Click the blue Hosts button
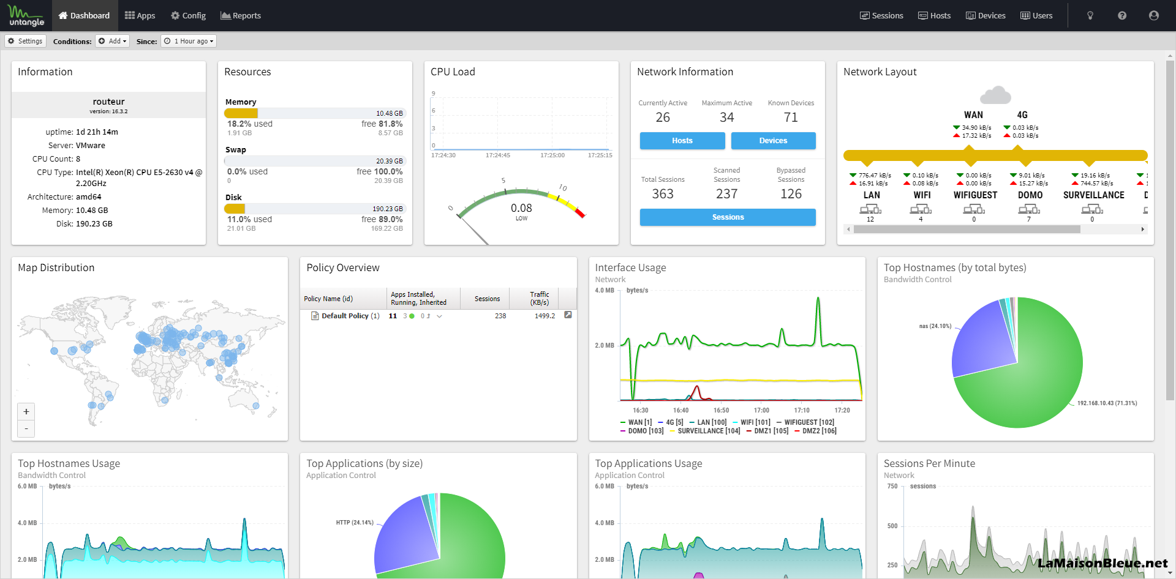This screenshot has width=1176, height=579. pyautogui.click(x=682, y=141)
